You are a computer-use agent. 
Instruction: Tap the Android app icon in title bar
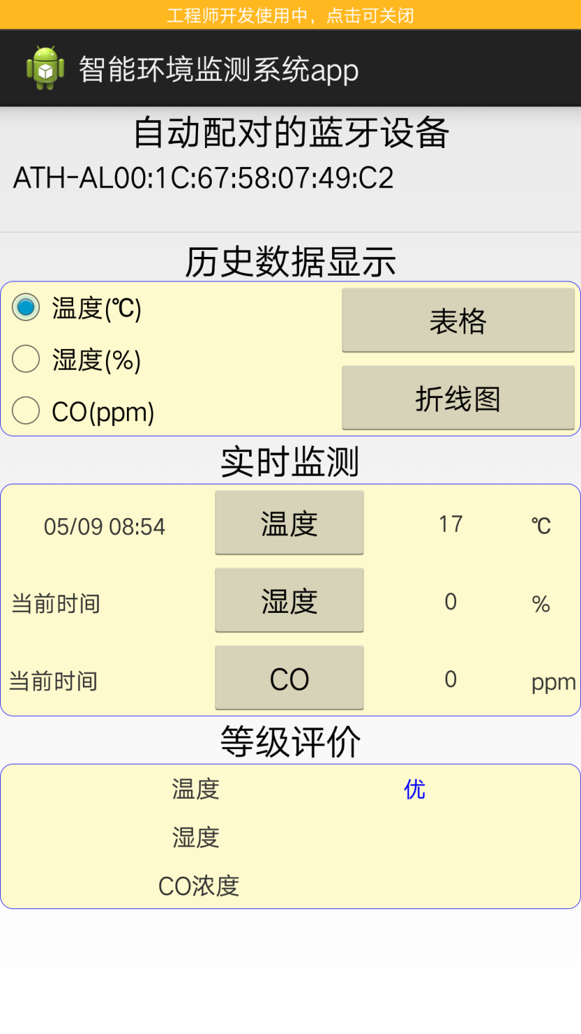pos(46,68)
